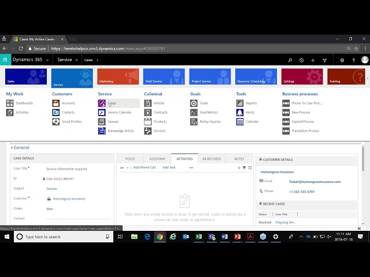
Task: Switch to the POSTS tab
Action: (130, 159)
